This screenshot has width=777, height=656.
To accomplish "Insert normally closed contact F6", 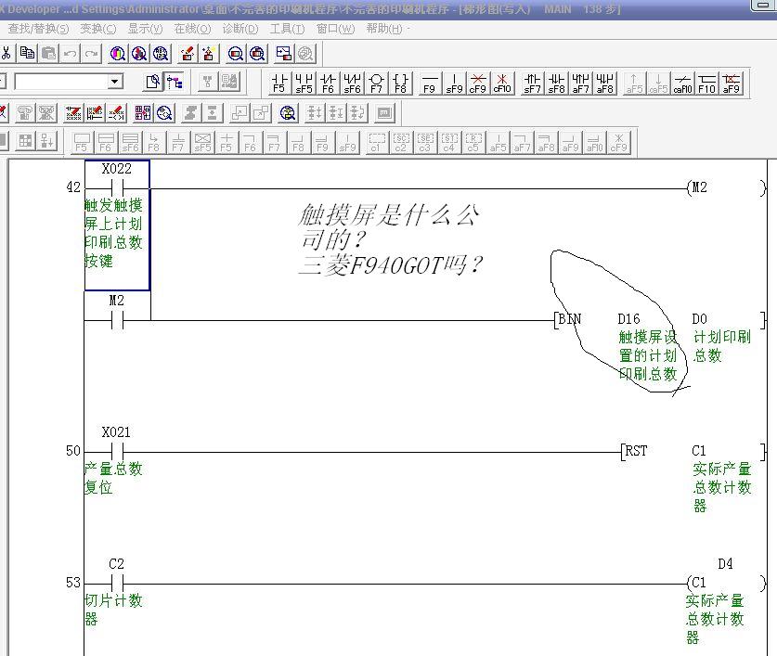I will coord(328,83).
